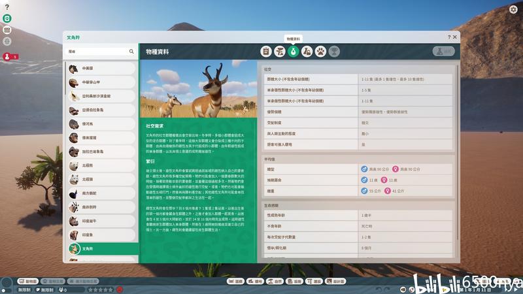Open the terrain tab icon next to species data
The height and width of the screenshot is (294, 523).
[x=307, y=52]
